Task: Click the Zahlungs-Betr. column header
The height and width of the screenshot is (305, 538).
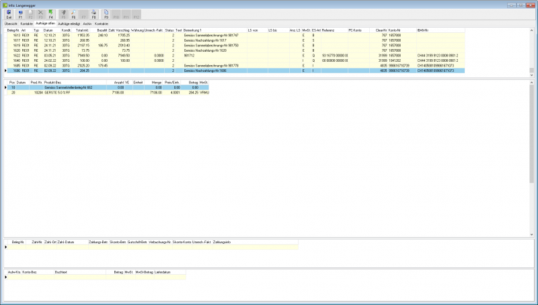Action: [x=98, y=242]
